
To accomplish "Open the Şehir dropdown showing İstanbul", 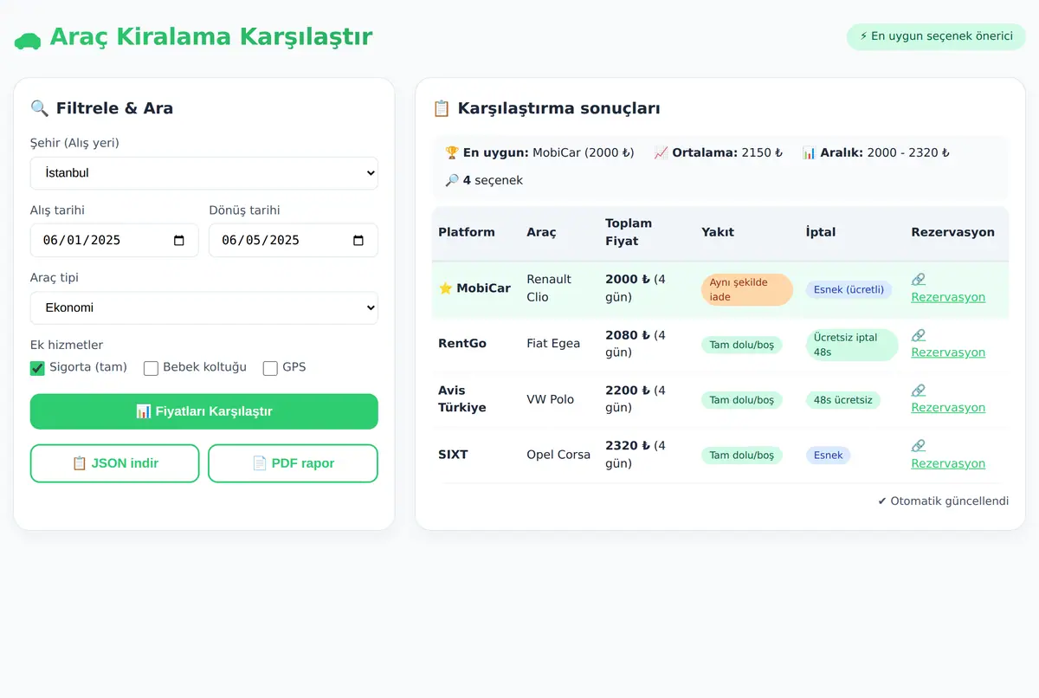I will tap(204, 173).
